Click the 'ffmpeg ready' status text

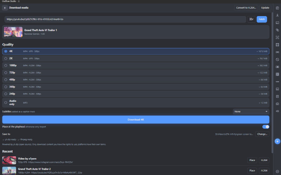point(26,140)
